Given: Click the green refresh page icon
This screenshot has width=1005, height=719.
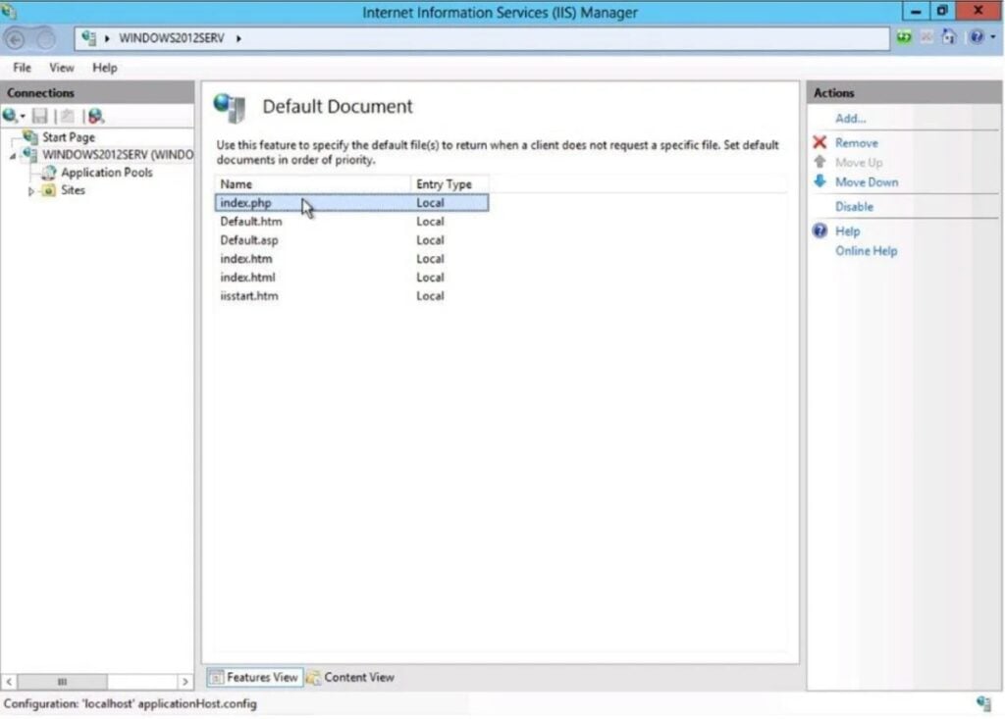Looking at the screenshot, I should [x=904, y=38].
